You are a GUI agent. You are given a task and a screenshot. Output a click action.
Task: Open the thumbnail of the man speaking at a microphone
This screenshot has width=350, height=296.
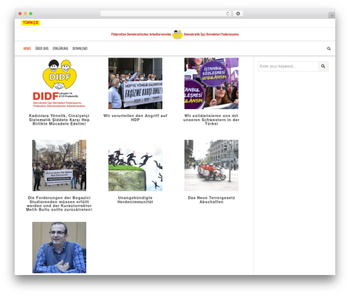tap(59, 248)
